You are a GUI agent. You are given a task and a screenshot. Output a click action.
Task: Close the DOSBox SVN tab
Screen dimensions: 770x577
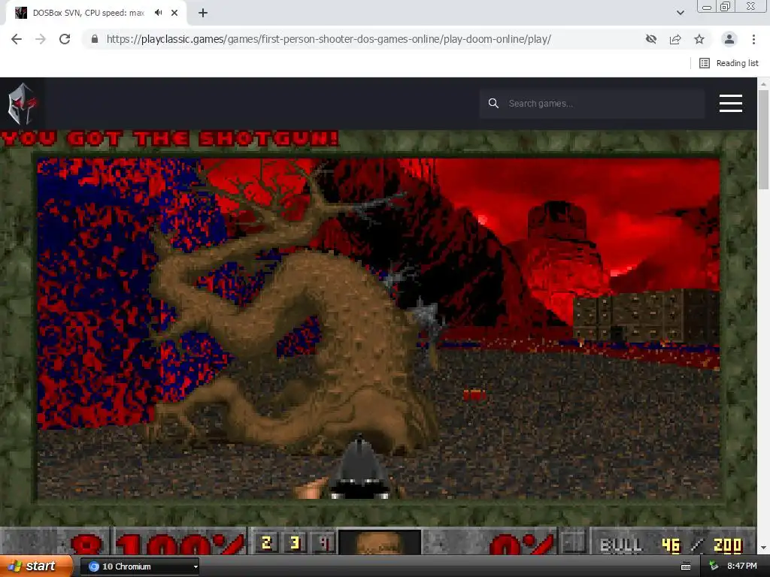point(174,13)
